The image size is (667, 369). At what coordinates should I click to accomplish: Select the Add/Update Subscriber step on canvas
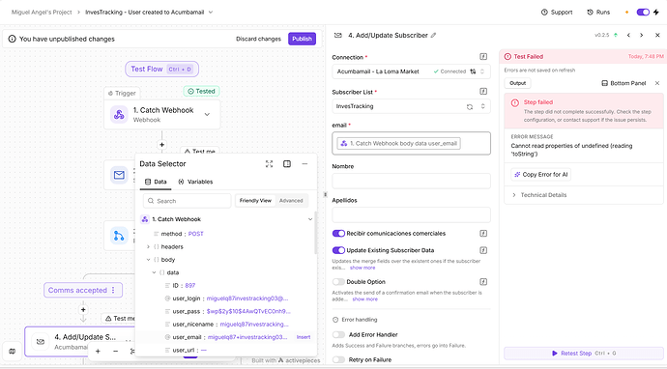[80, 341]
